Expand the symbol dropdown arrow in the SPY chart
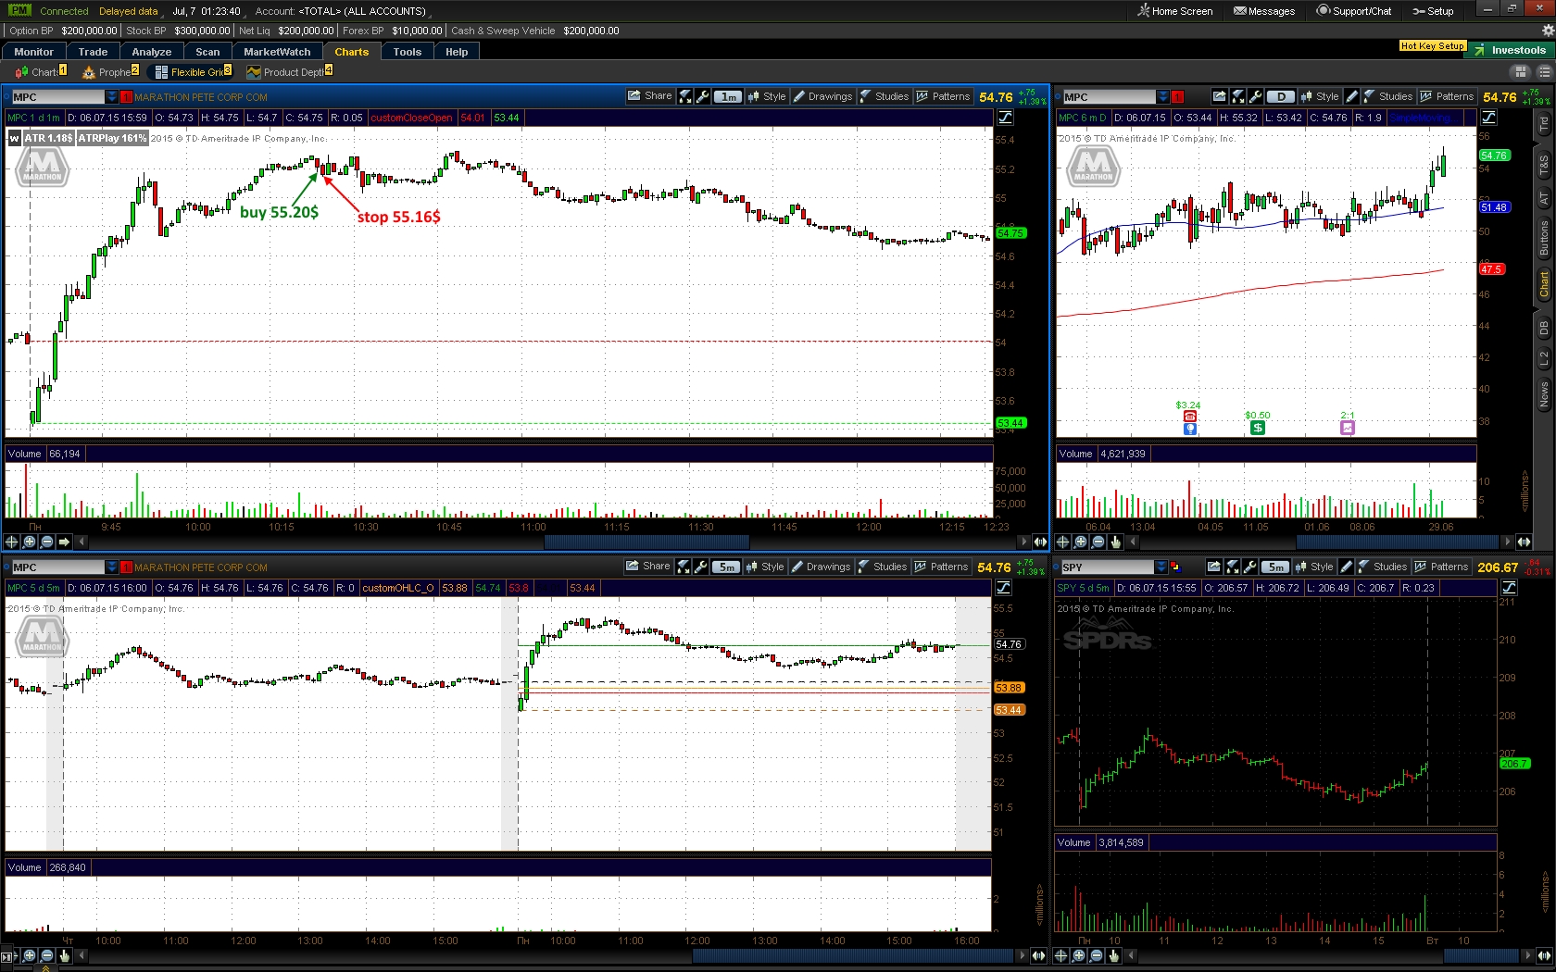 point(1161,567)
